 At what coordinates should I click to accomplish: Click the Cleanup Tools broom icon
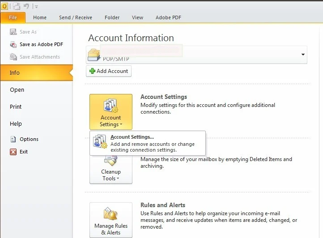[x=111, y=161]
